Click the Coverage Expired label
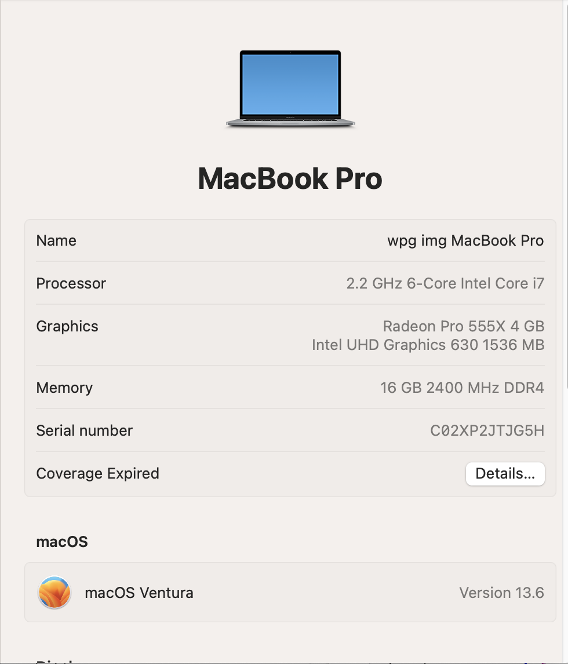 [97, 473]
